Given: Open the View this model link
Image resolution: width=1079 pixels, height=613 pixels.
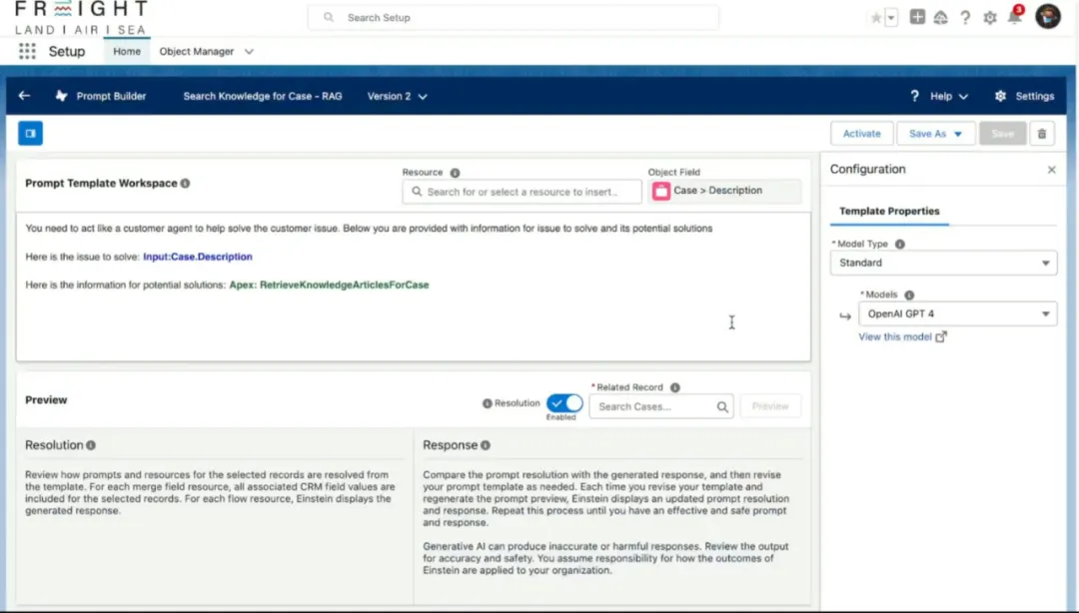Looking at the screenshot, I should click(897, 336).
